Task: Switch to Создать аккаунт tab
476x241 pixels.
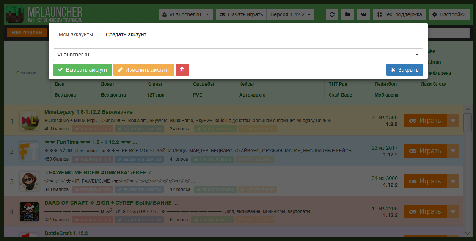Action: pos(126,34)
